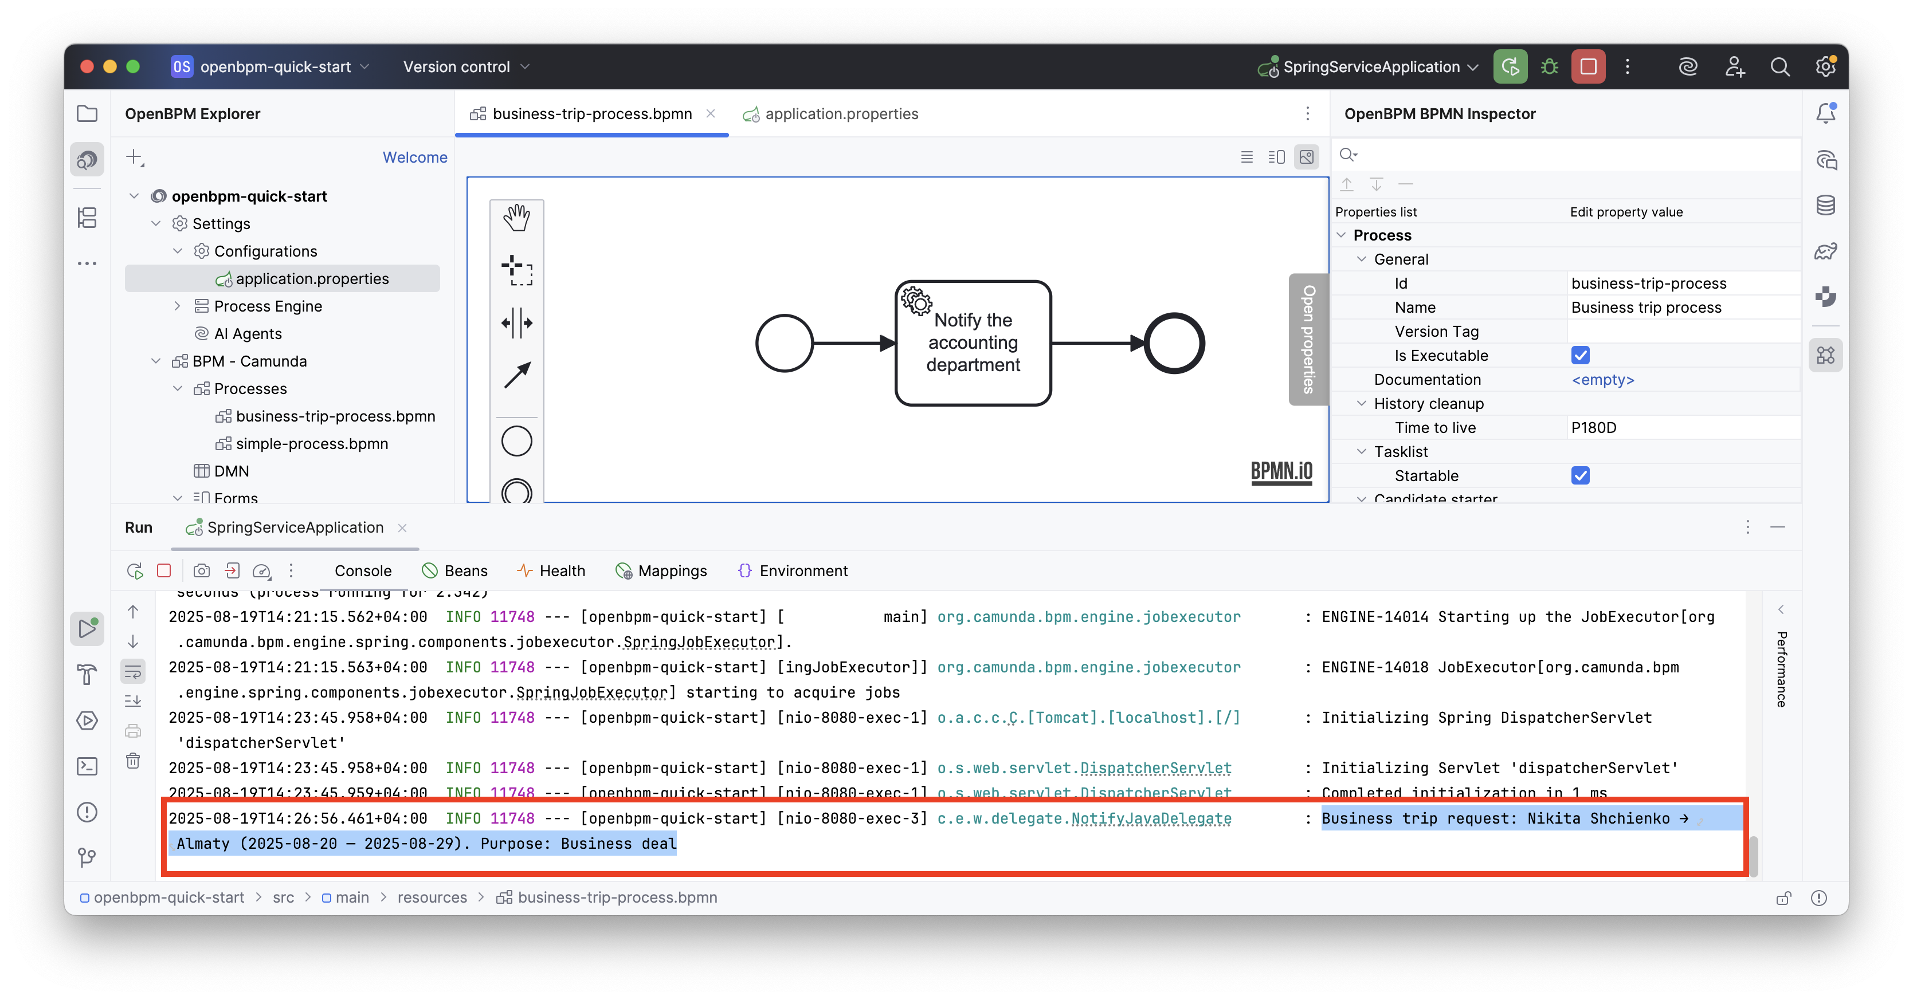Open the Database tool window
This screenshot has width=1913, height=1000.
coord(1825,206)
